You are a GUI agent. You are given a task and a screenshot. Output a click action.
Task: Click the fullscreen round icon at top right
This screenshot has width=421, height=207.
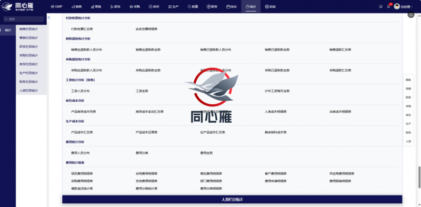[x=411, y=15]
